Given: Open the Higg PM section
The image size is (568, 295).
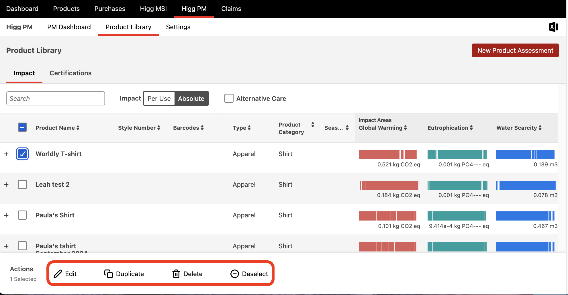Looking at the screenshot, I should pos(194,9).
